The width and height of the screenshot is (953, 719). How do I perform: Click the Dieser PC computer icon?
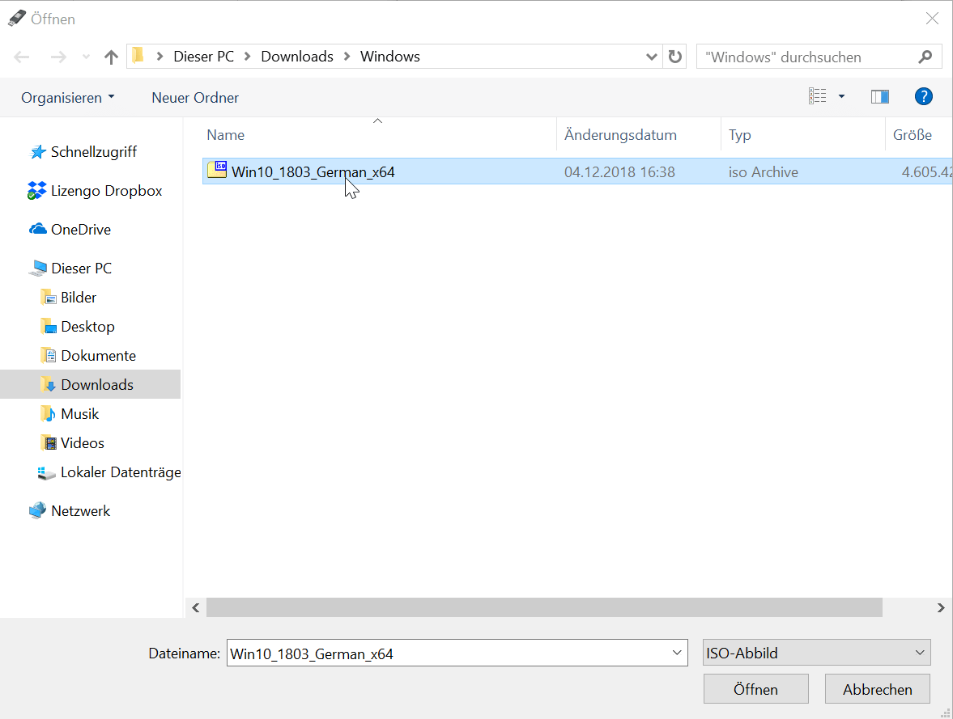[x=38, y=268]
